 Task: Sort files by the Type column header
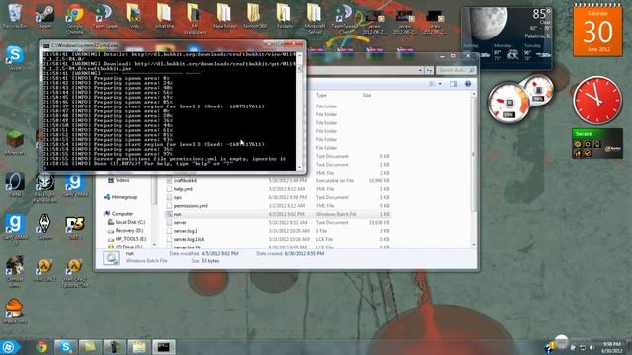coord(321,95)
